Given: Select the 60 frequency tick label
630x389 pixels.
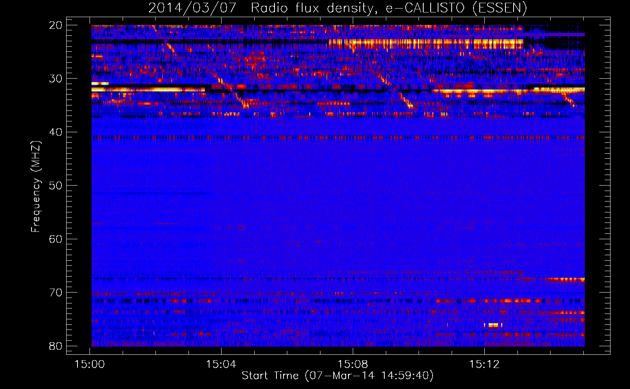Looking at the screenshot, I should tap(56, 239).
